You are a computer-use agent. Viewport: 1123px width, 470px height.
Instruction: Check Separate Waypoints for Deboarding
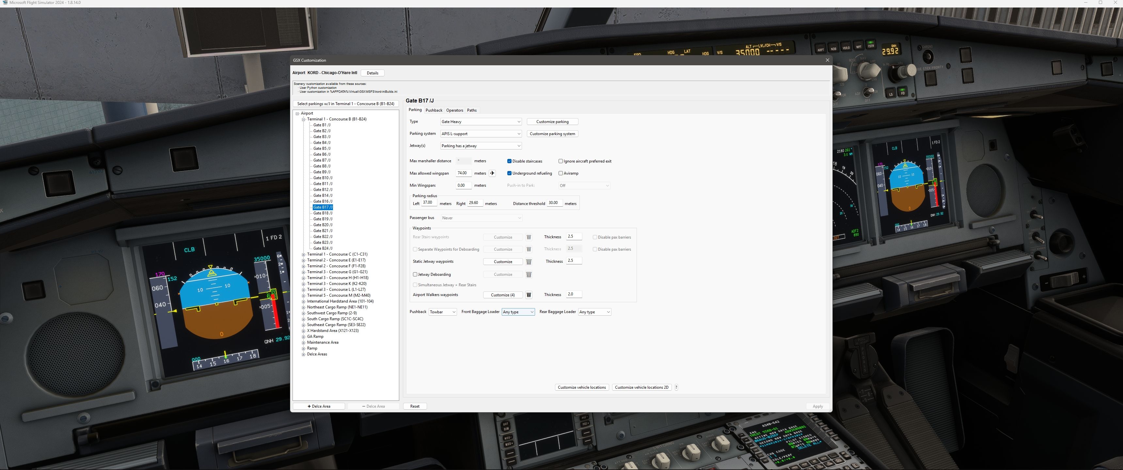tap(415, 249)
